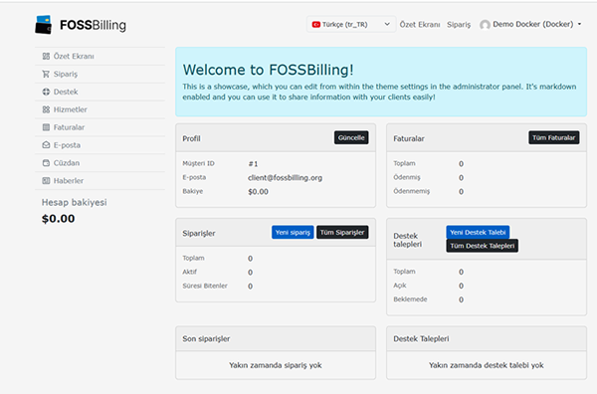Click the Ödenmemiş label in Faturalar card
The image size is (597, 394).
coord(411,191)
